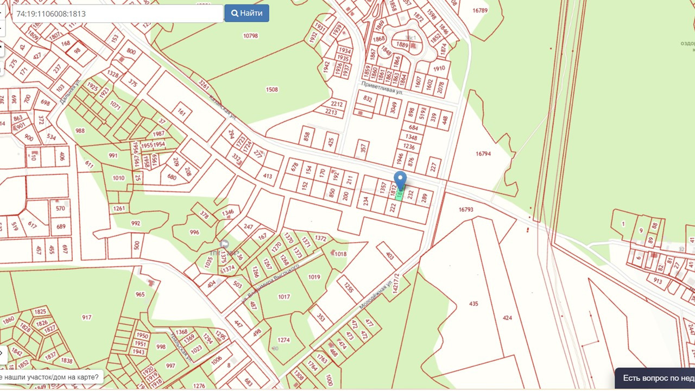Select the green highlighted parcel under the pin

[x=399, y=195]
